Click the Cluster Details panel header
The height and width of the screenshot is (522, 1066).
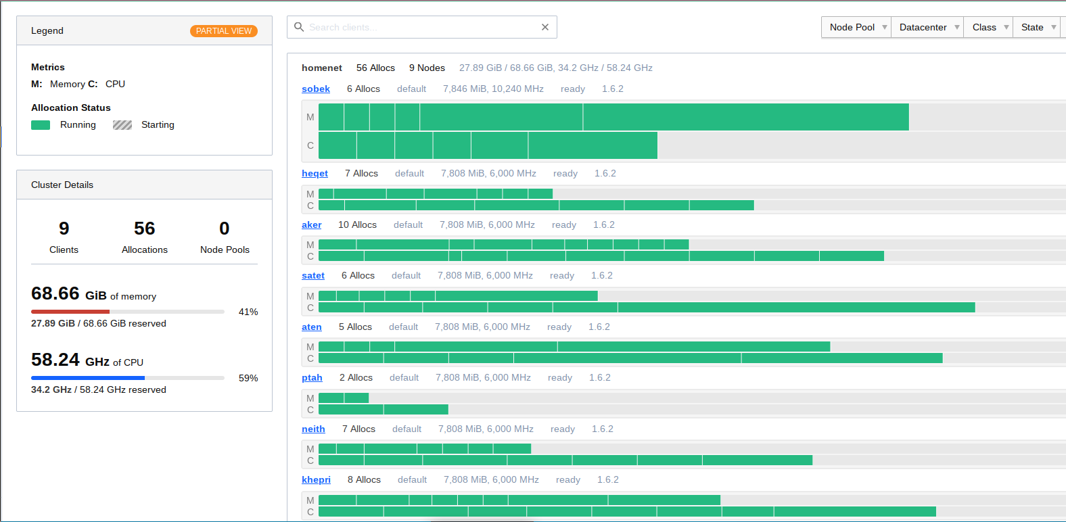point(144,185)
